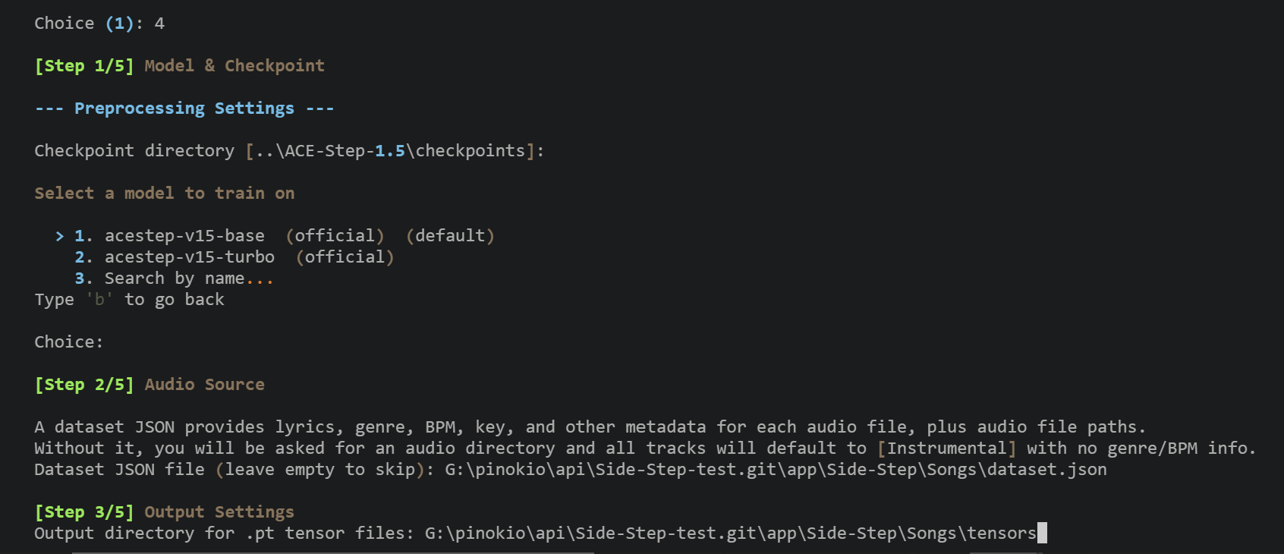Click the checkpoints default directory path
Image resolution: width=1284 pixels, height=554 pixels.
390,151
